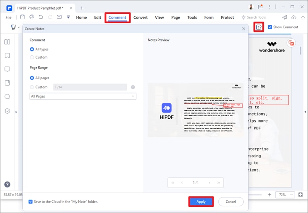Go to first preview page
This screenshot has width=308, height=213.
coord(173,183)
